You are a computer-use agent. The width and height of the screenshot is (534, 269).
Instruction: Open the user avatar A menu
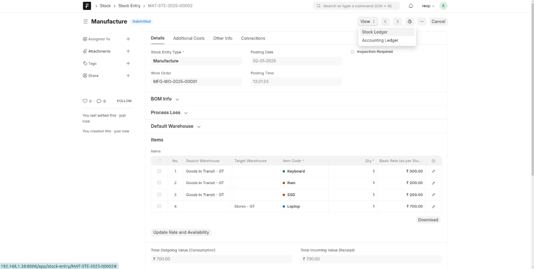[x=443, y=6]
